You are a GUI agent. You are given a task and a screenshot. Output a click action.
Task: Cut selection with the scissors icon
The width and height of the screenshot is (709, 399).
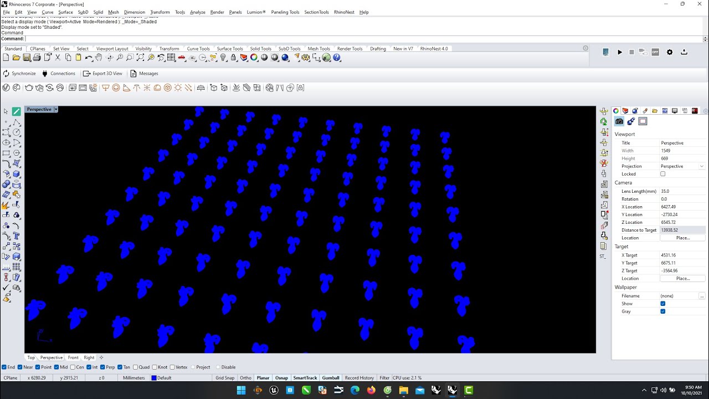[58, 58]
